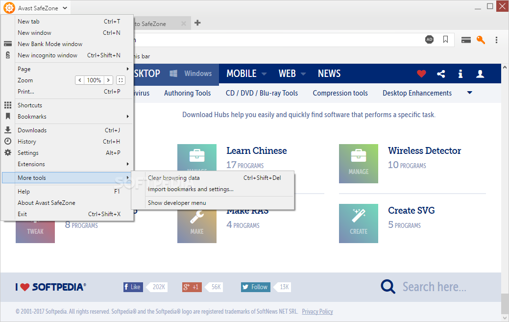
Task: Open the WEB dropdown on Softpedia
Action: 292,74
